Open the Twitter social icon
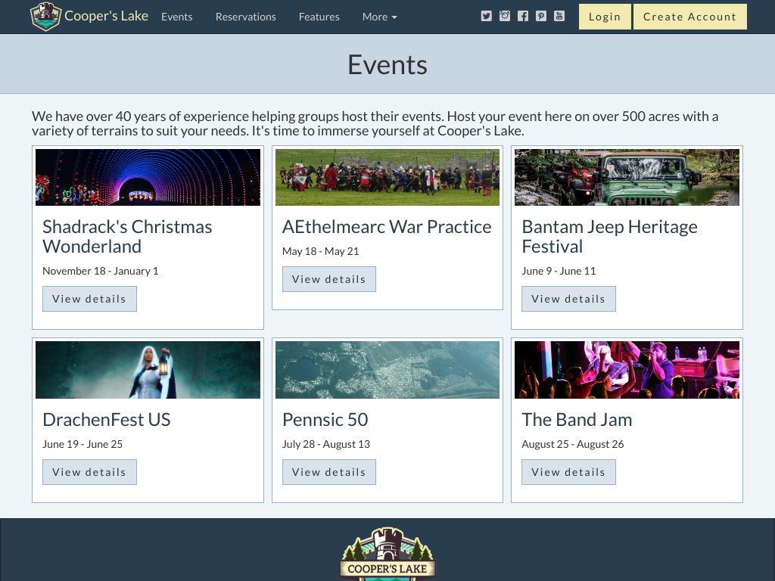This screenshot has width=775, height=581. (487, 17)
